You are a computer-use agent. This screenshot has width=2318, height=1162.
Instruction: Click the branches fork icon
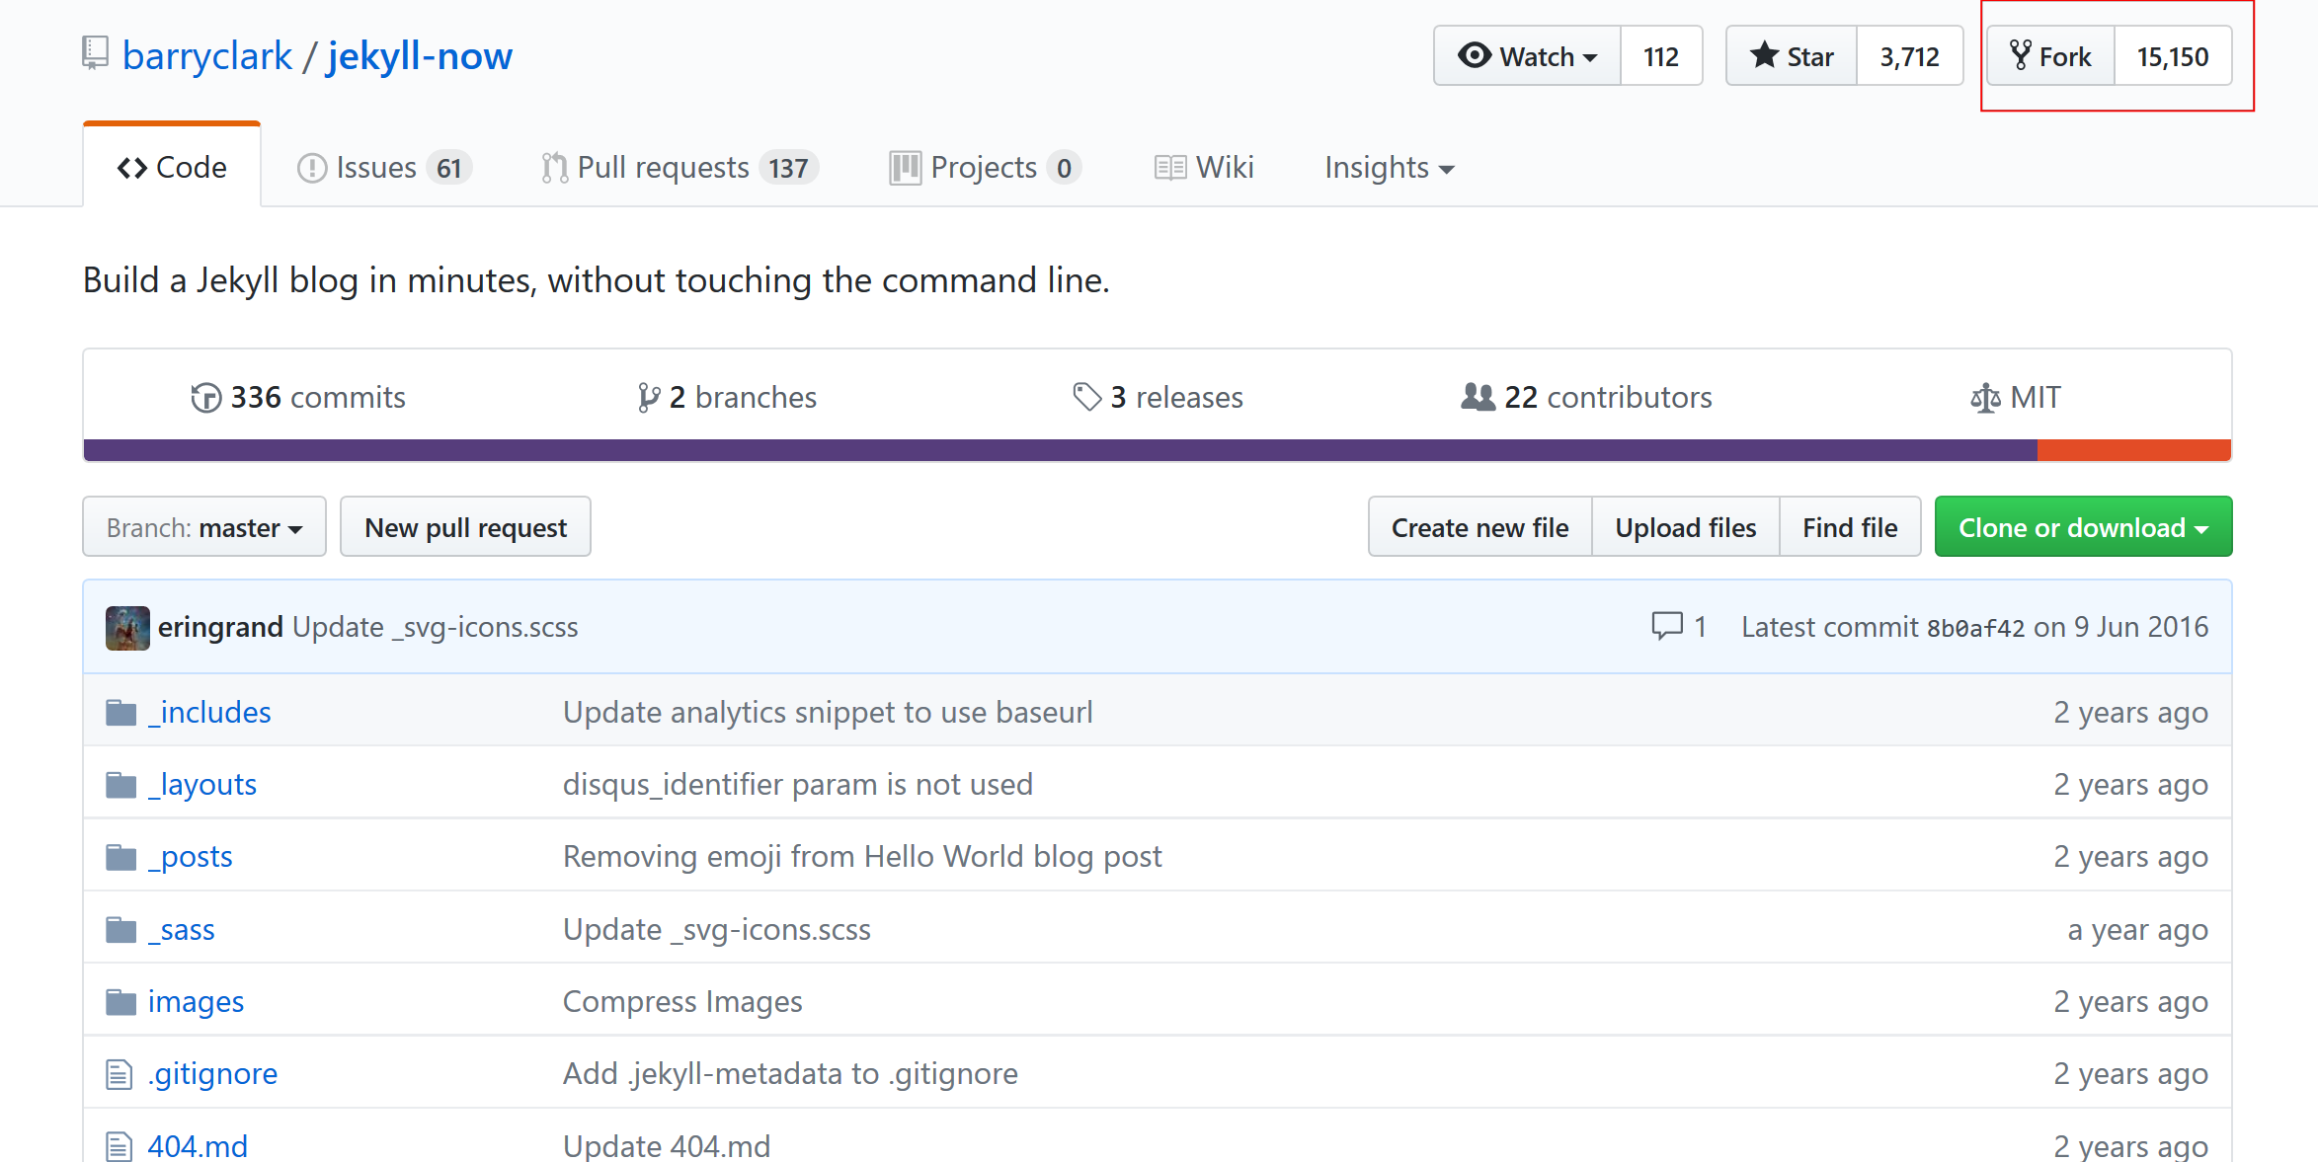(x=648, y=398)
